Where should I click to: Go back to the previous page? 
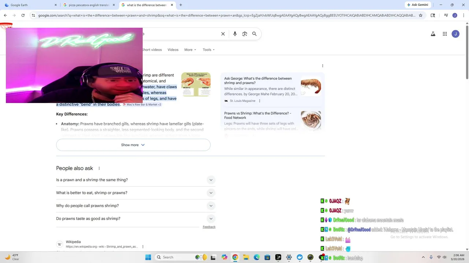coord(5,15)
